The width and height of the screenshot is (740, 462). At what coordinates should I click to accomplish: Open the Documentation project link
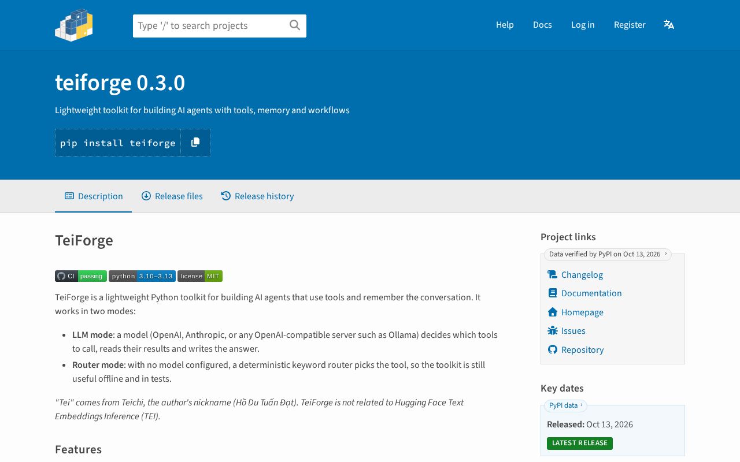591,293
